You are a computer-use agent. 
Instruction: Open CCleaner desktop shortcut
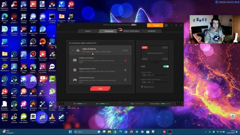(14, 5)
